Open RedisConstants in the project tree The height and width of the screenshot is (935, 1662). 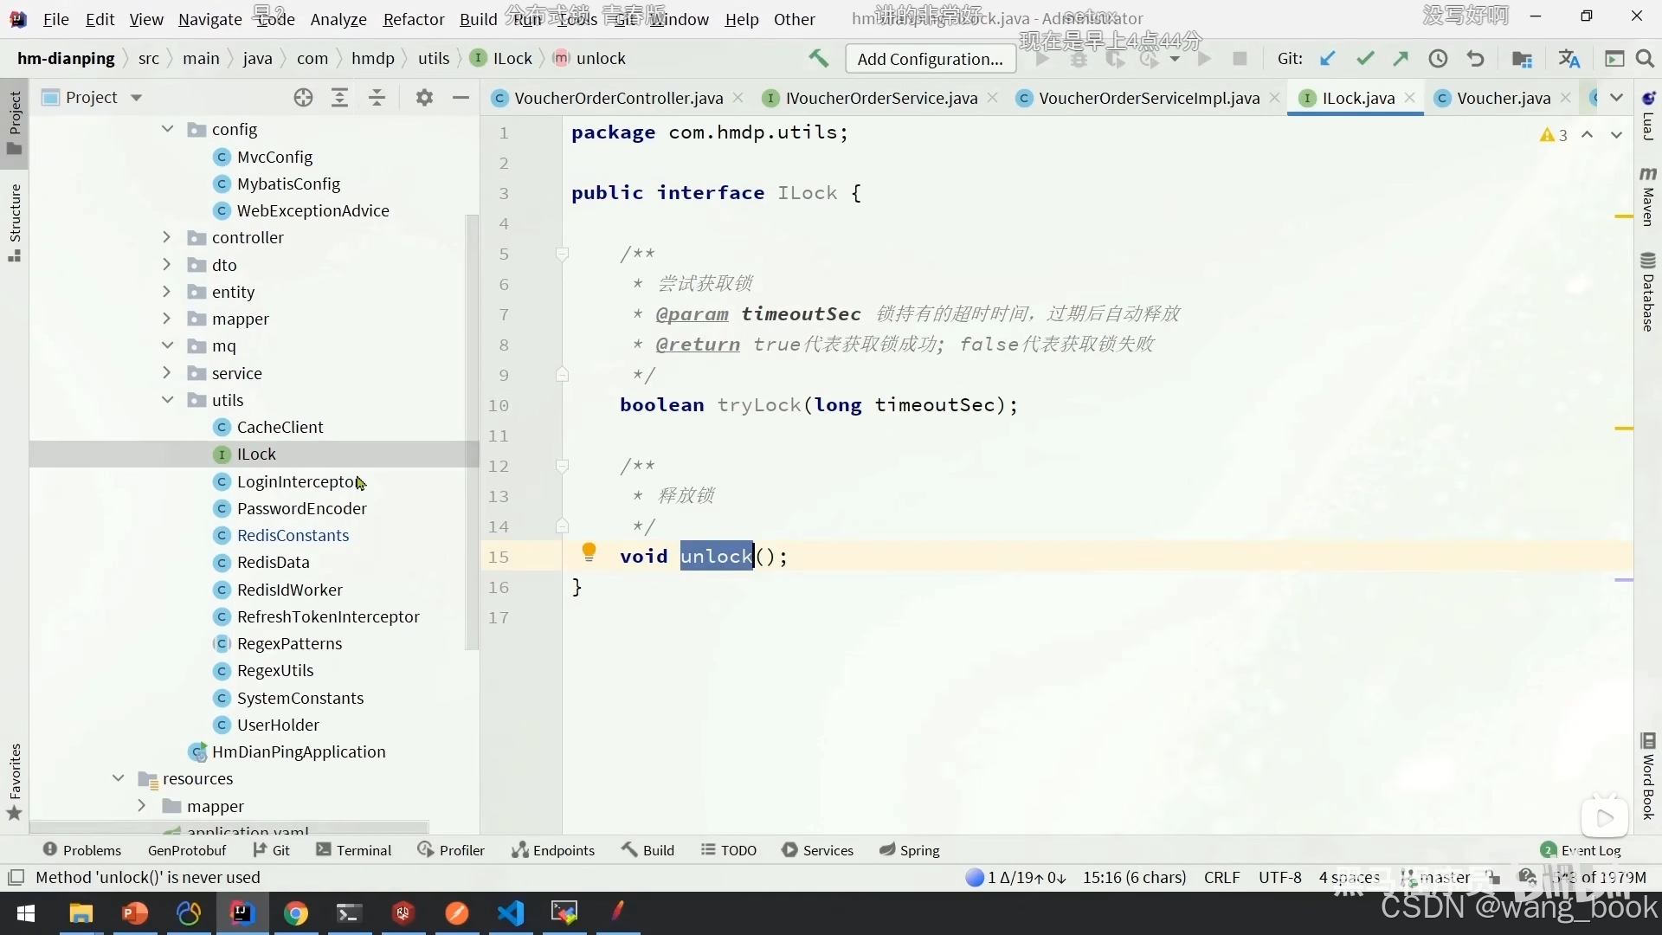click(293, 535)
